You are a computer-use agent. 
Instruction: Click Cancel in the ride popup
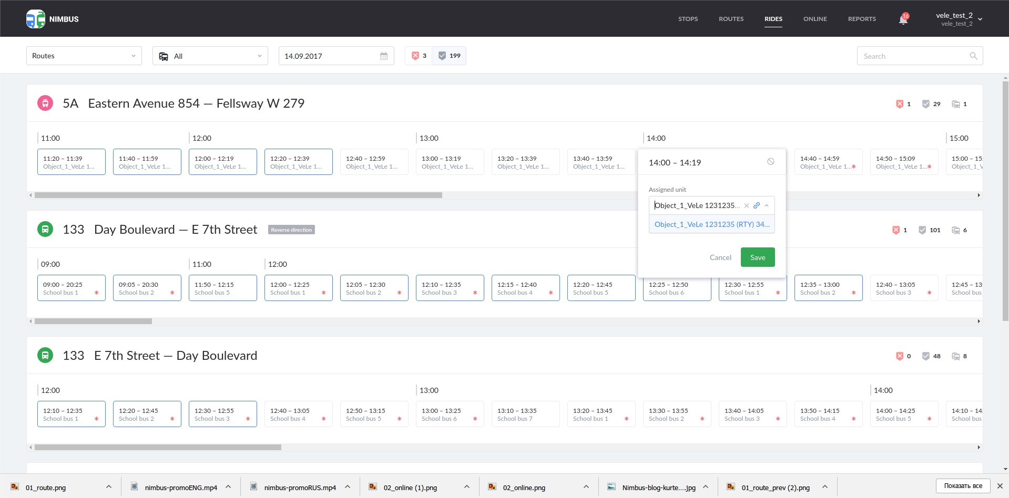click(x=720, y=257)
